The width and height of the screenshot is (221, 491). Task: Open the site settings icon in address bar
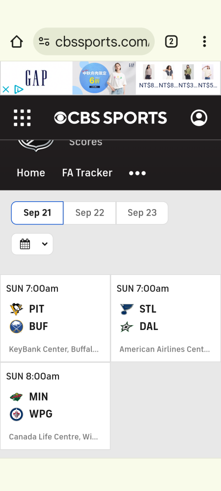click(44, 41)
